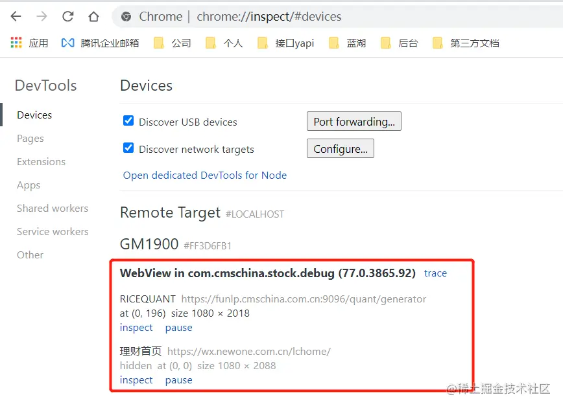The height and width of the screenshot is (408, 563).
Task: Inspect the 理财首页 page
Action: pos(136,380)
